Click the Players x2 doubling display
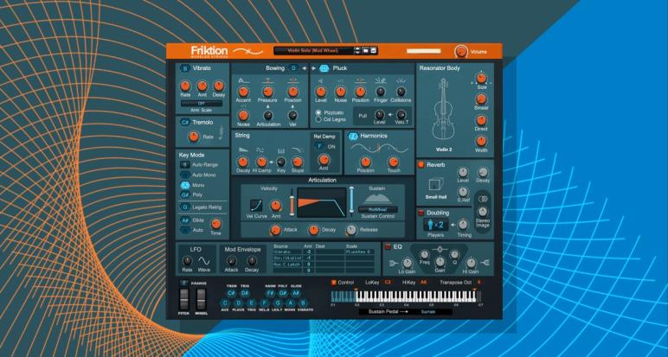 click(436, 224)
